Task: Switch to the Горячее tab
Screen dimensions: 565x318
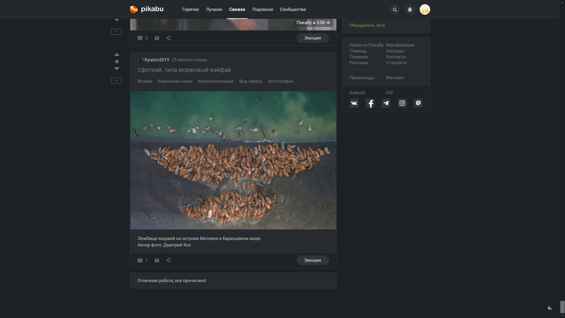Action: click(x=190, y=9)
